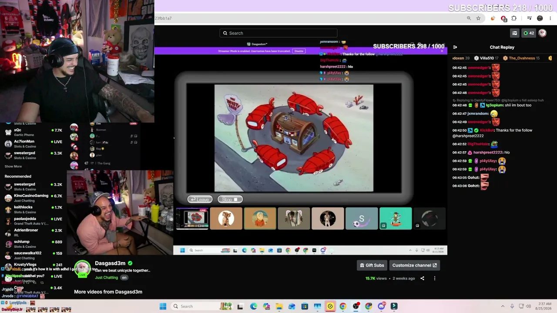The width and height of the screenshot is (557, 313).
Task: Click the Stop button in the stream
Action: click(x=230, y=199)
